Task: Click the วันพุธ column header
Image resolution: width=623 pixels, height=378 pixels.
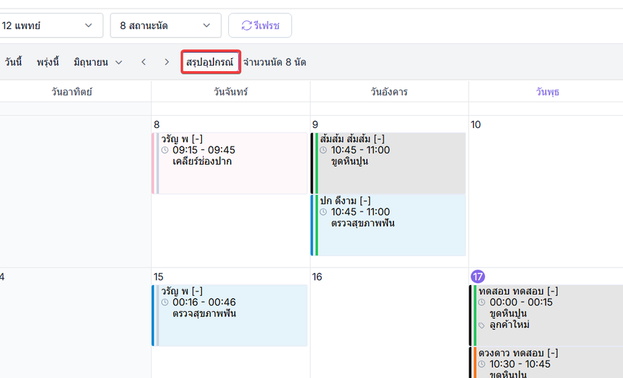Action: tap(547, 92)
